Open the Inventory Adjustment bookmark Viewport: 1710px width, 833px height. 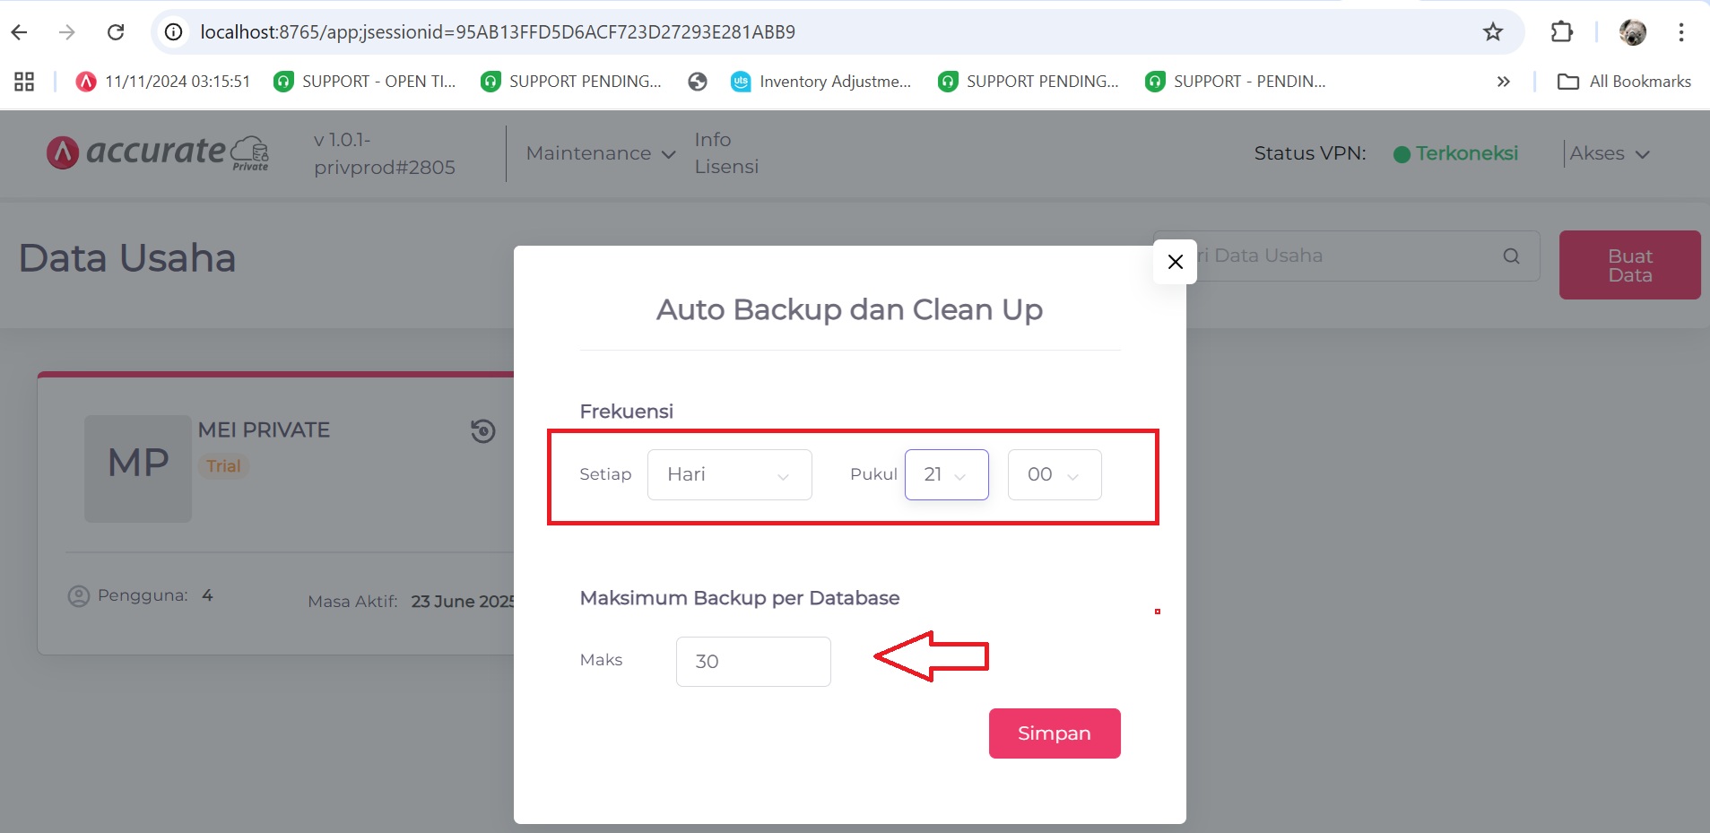click(x=821, y=82)
